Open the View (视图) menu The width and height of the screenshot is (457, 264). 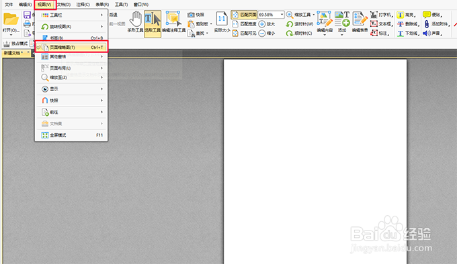click(44, 5)
